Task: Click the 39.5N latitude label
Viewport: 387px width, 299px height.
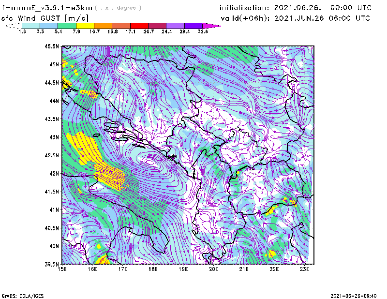Action: pos(52,264)
